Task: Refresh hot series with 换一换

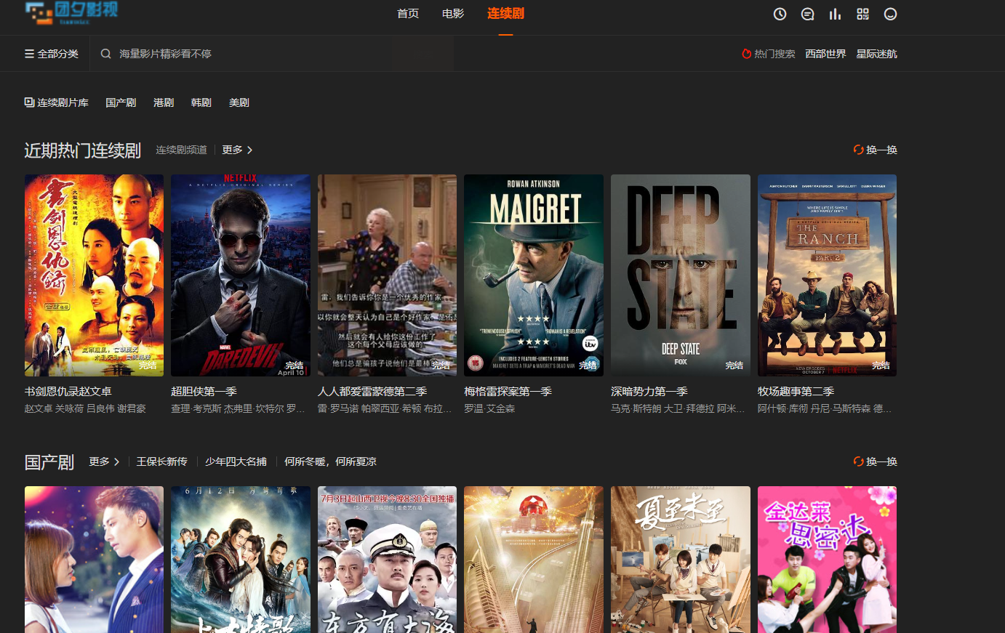Action: 876,150
